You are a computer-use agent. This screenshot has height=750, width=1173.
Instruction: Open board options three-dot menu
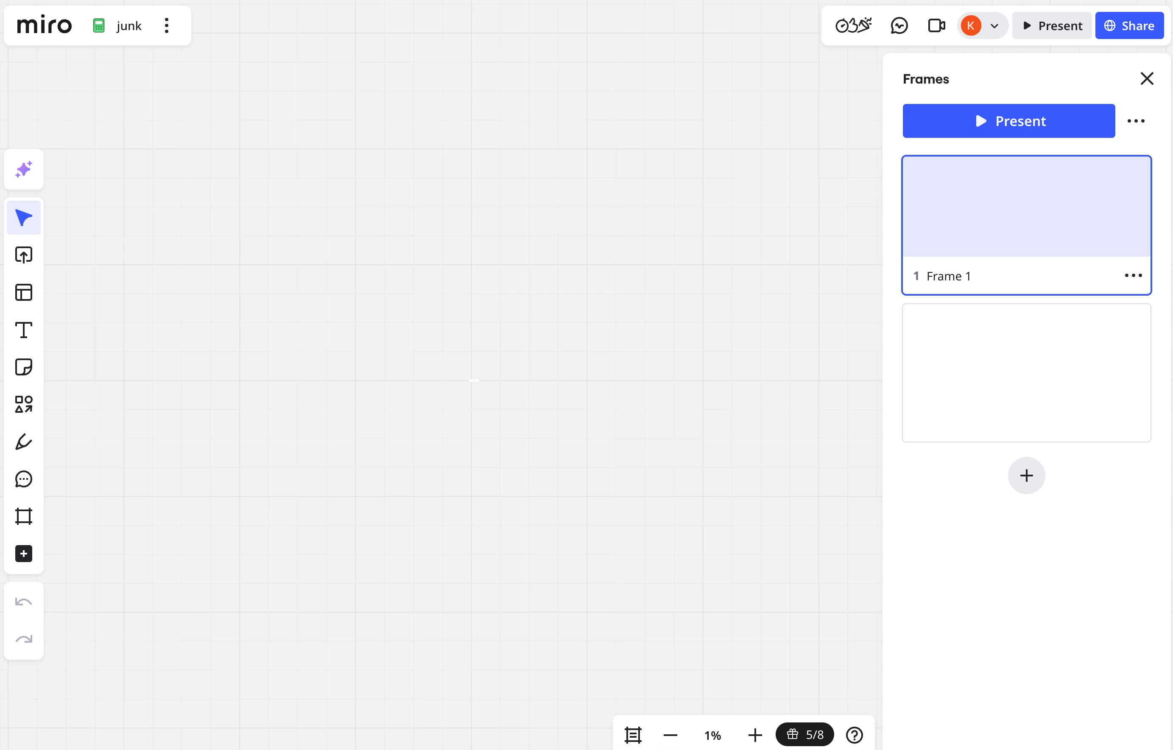pos(167,26)
